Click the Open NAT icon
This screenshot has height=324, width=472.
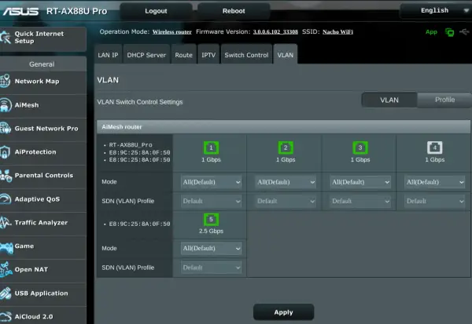pyautogui.click(x=6, y=269)
